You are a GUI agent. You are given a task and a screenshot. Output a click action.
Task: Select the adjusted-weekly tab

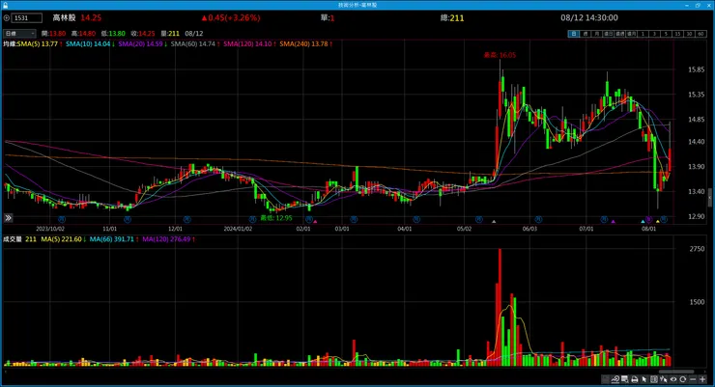click(x=619, y=34)
